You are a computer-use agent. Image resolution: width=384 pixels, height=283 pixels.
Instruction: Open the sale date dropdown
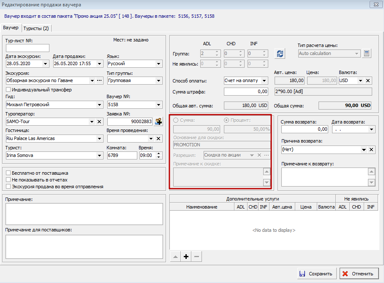coord(99,64)
